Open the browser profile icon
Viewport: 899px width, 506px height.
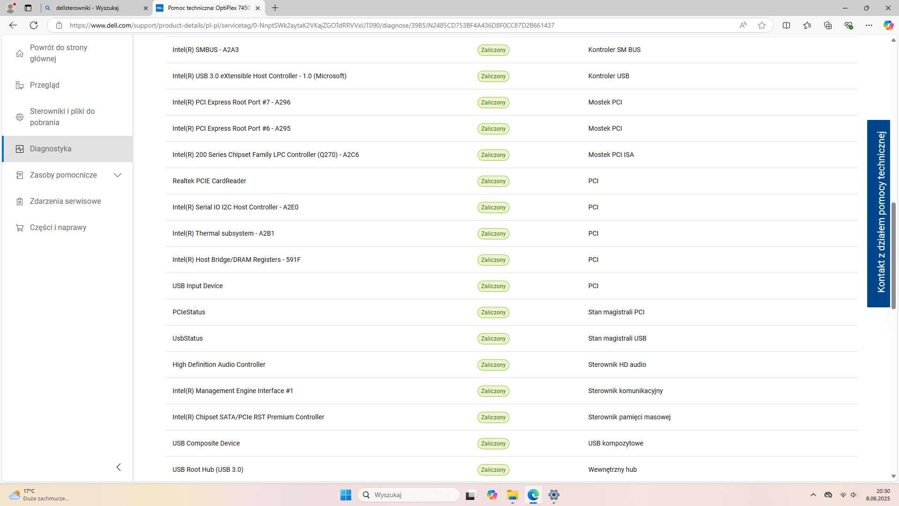[x=10, y=8]
